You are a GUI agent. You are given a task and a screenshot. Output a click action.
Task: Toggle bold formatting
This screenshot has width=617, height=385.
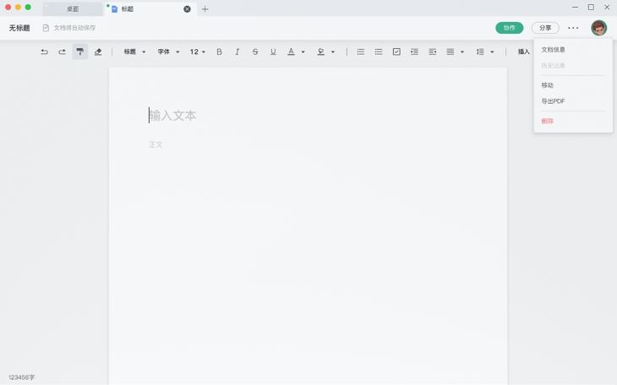pyautogui.click(x=219, y=52)
